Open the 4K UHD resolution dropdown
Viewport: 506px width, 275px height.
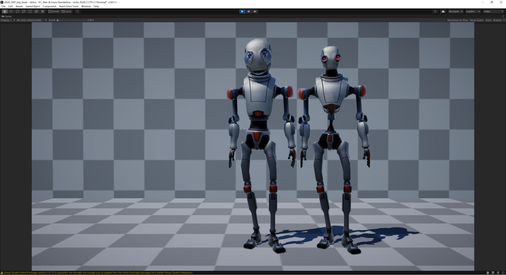click(x=30, y=20)
